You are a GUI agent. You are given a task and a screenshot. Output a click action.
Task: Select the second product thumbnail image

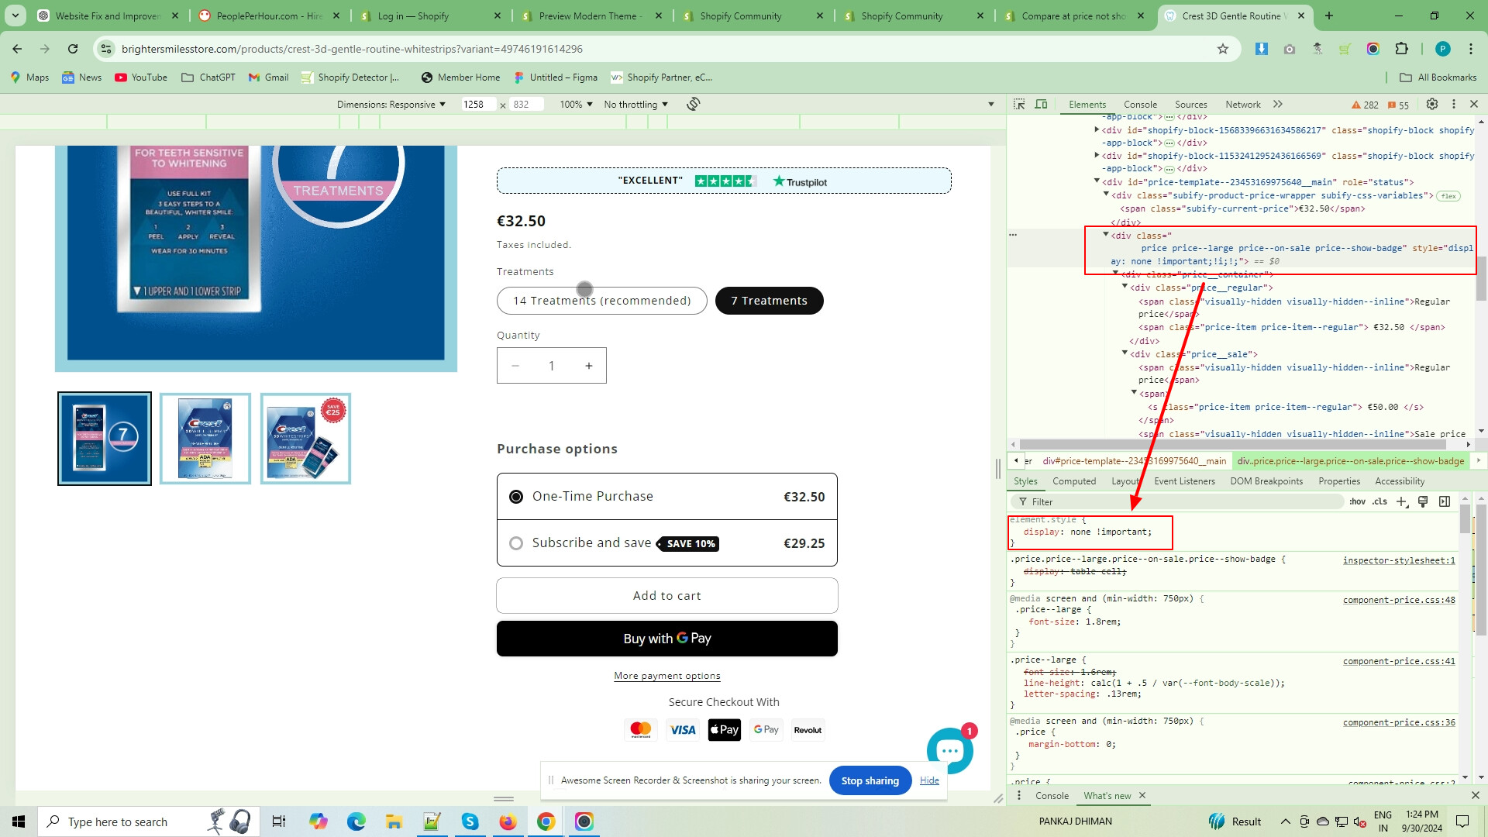(205, 439)
